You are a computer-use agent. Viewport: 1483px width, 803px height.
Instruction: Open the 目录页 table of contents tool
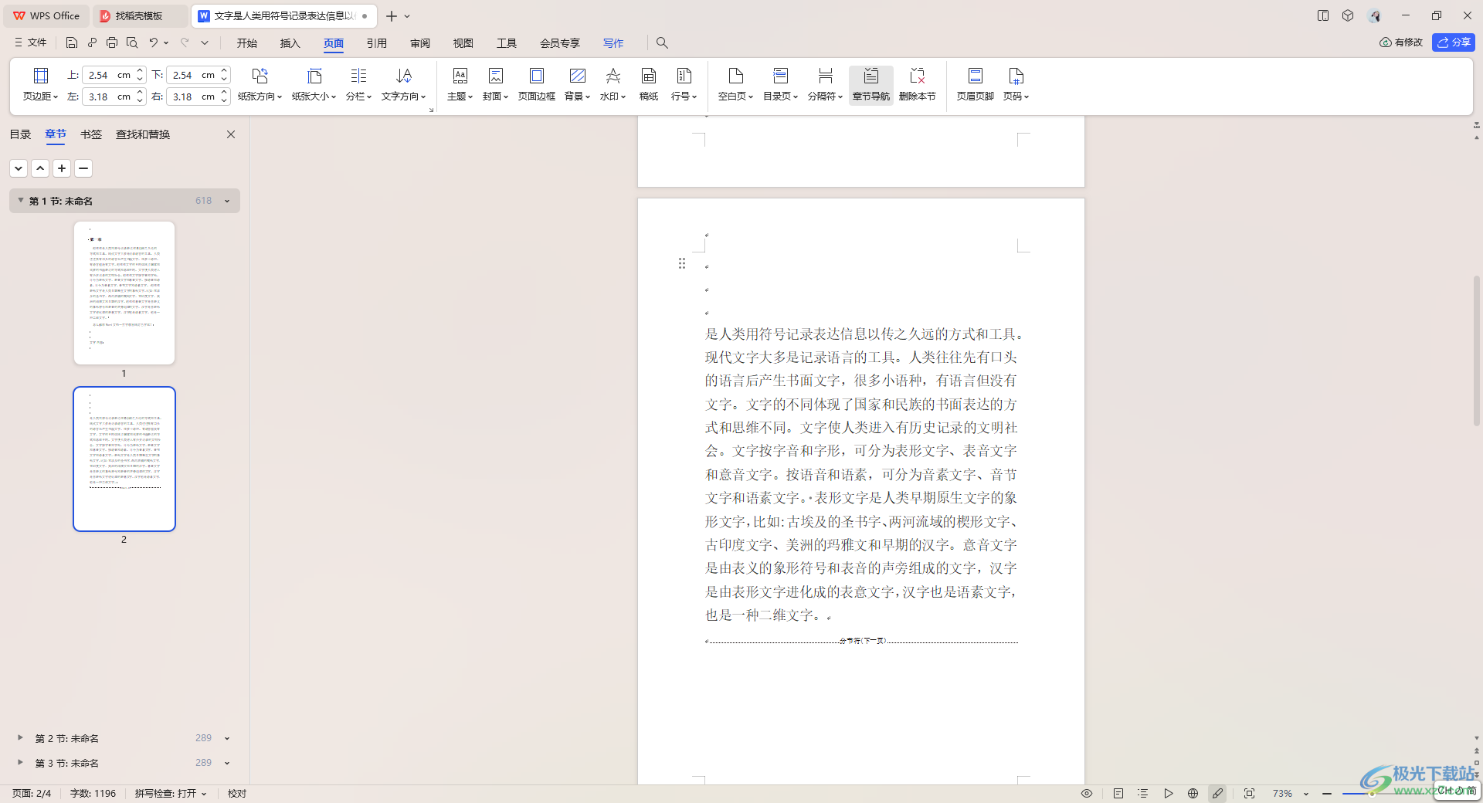click(780, 85)
